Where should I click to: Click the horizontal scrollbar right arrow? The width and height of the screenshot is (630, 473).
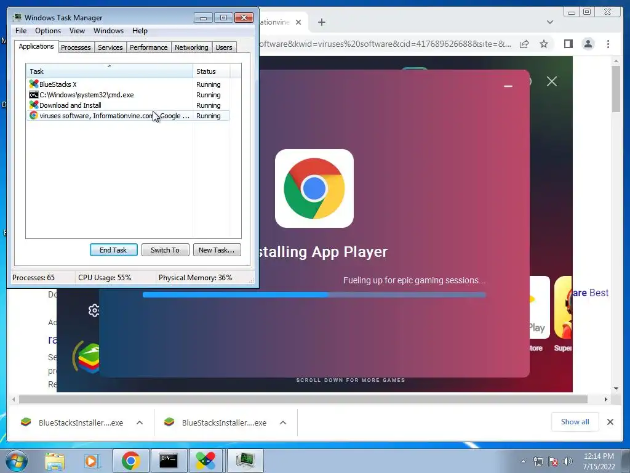(x=606, y=399)
